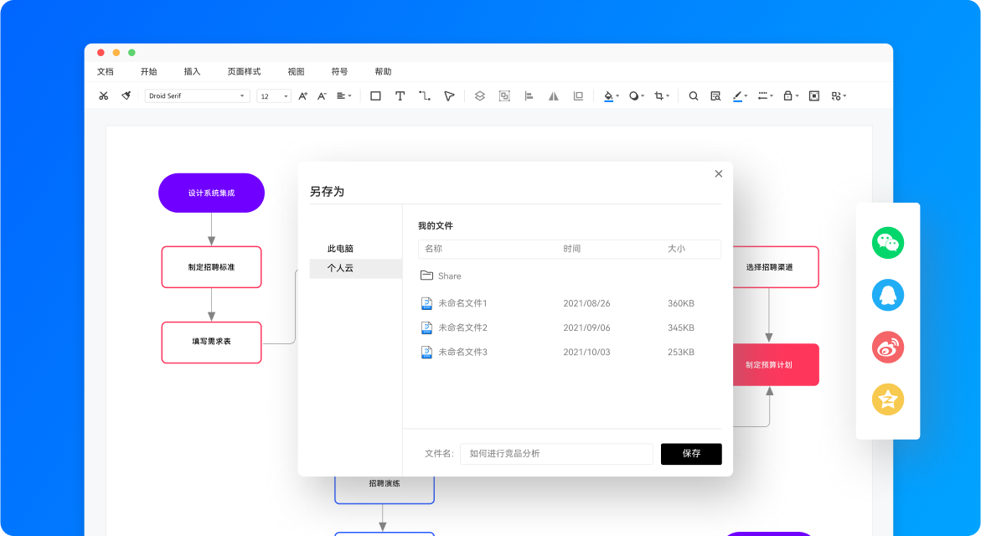Click the 文件名 input field
Image resolution: width=981 pixels, height=536 pixels.
[556, 454]
